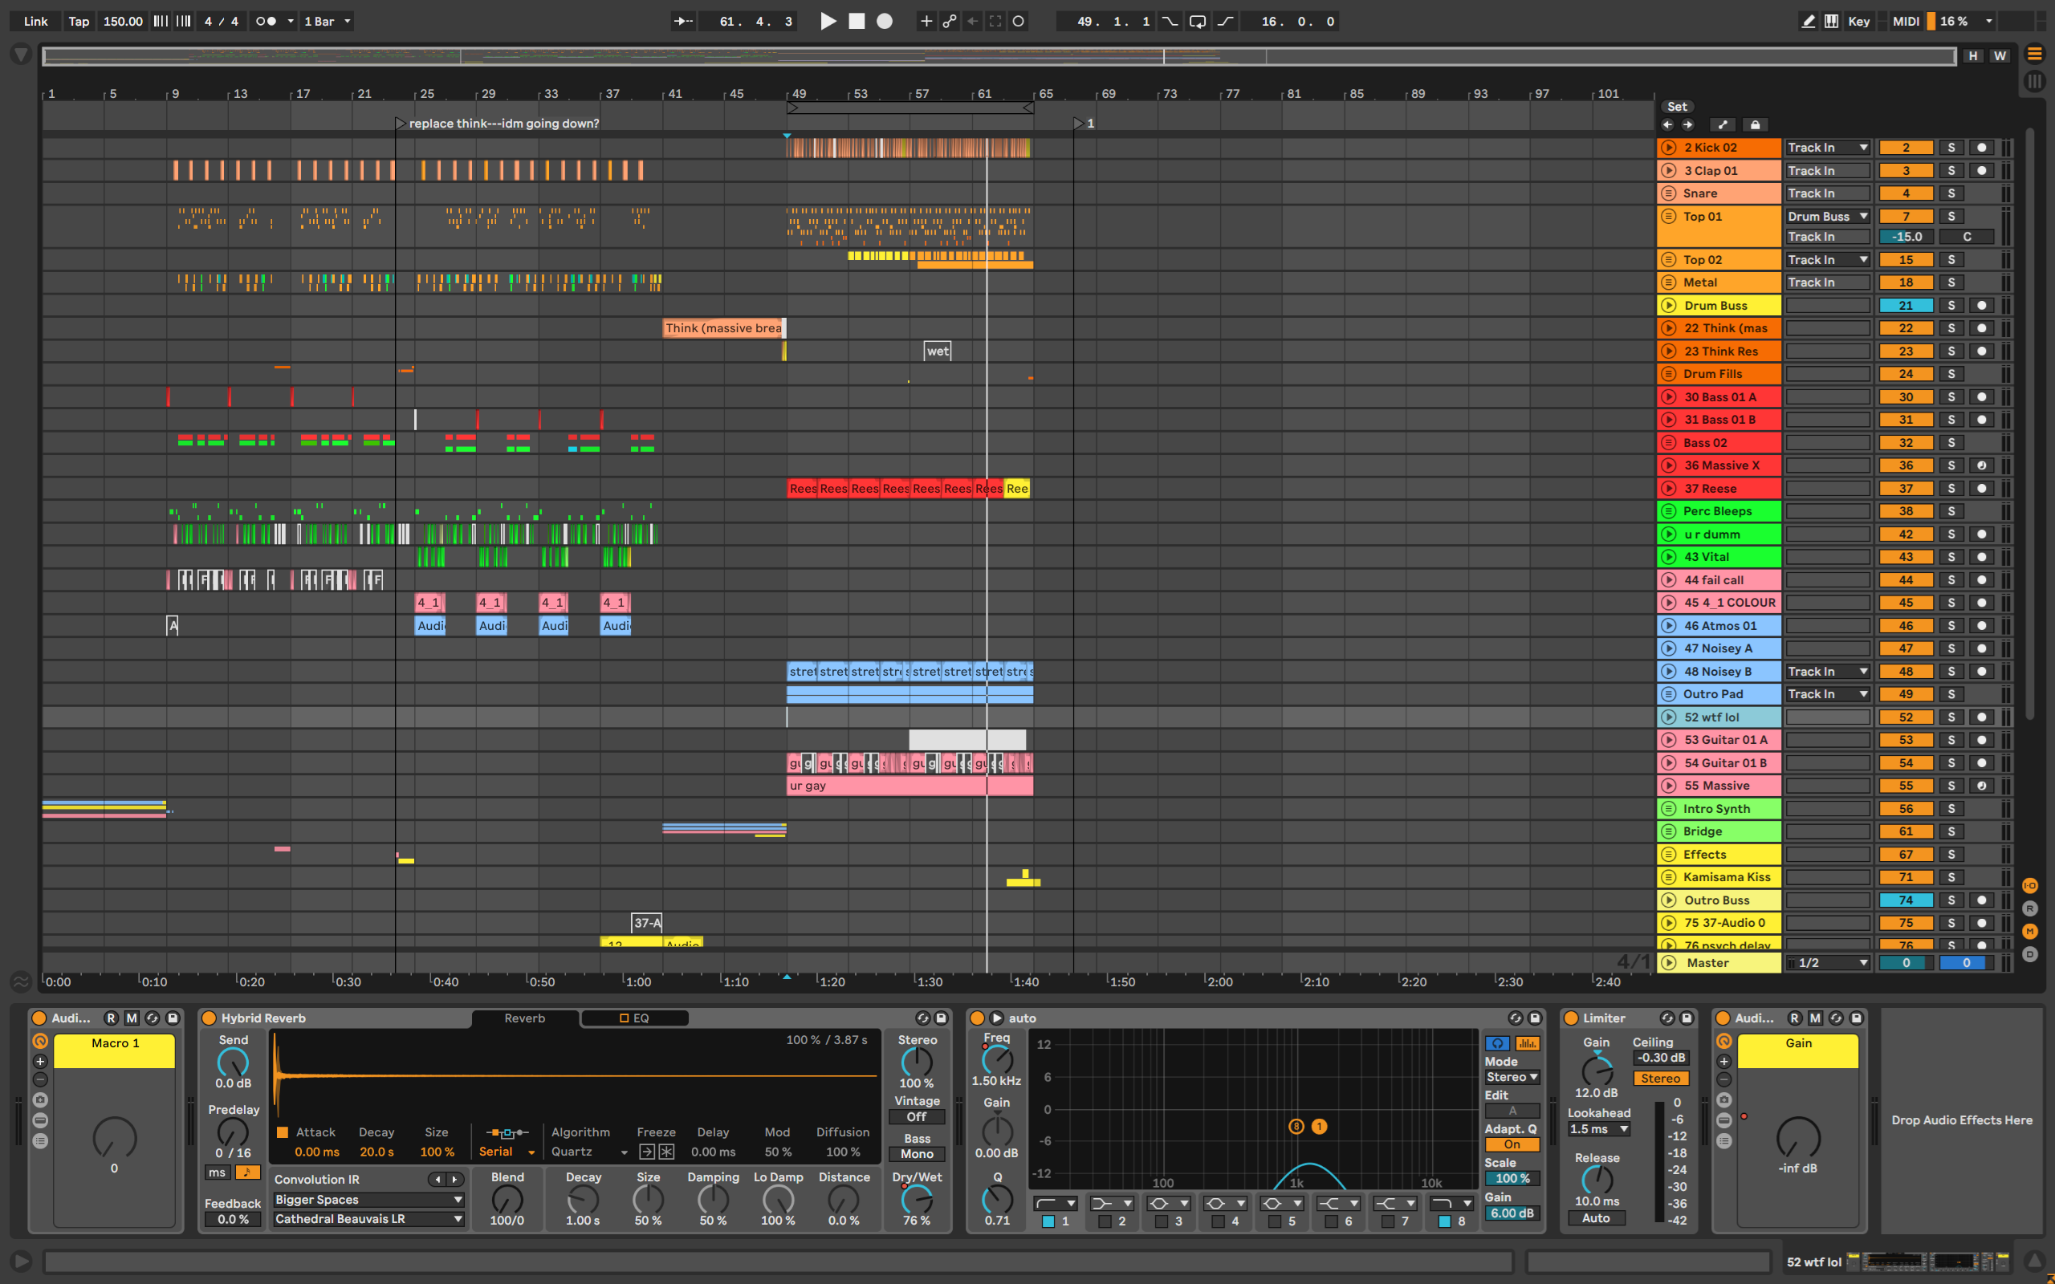Open the Serial routing dropdown in Hybrid Reverb

[507, 1152]
